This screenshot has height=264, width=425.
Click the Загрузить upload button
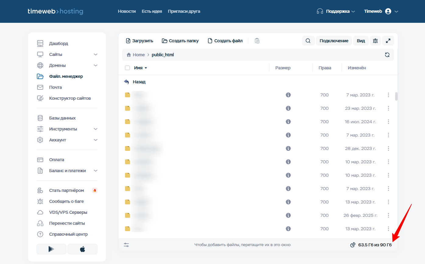tap(139, 41)
